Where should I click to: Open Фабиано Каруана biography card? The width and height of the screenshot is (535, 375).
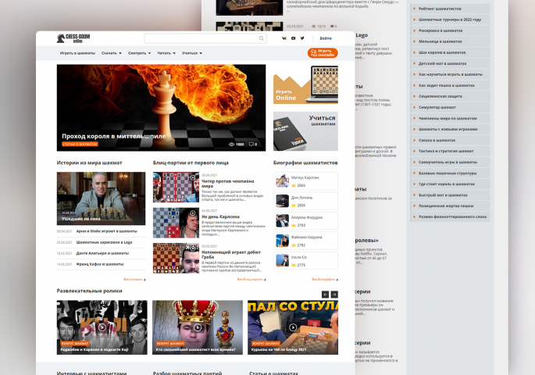(305, 241)
